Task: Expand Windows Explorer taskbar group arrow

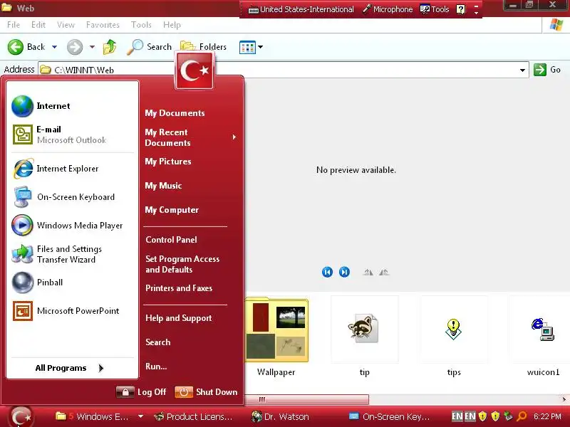Action: pyautogui.click(x=140, y=416)
